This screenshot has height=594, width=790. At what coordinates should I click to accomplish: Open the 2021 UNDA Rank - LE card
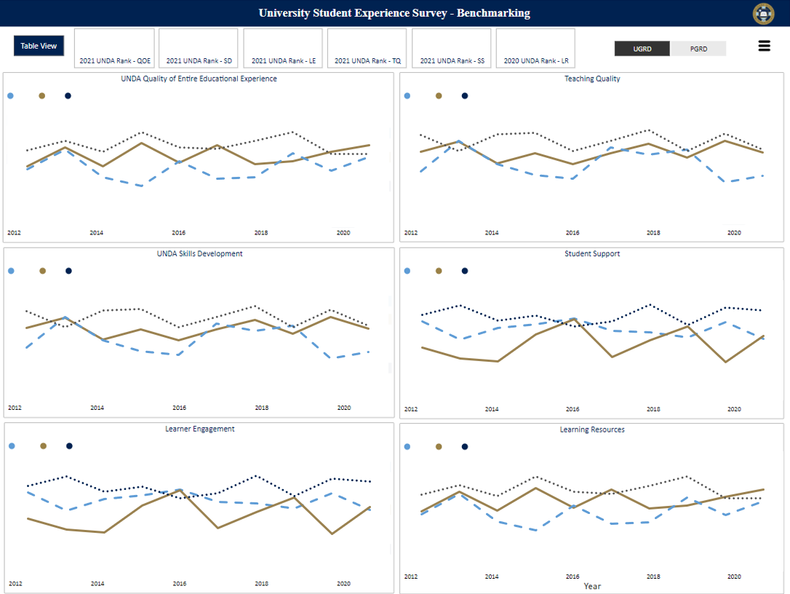pyautogui.click(x=283, y=48)
